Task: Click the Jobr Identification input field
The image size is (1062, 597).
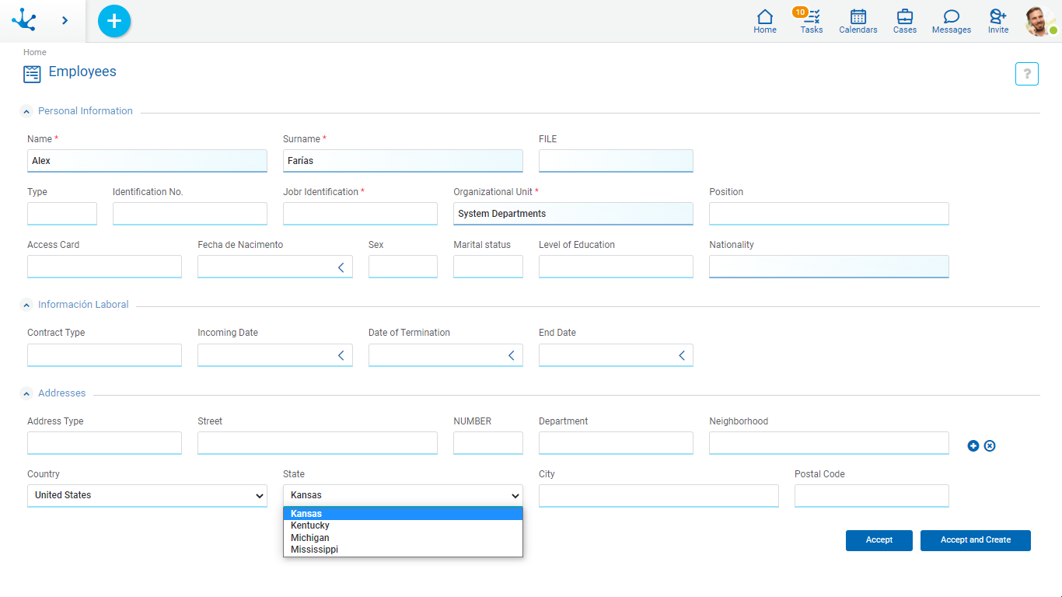Action: pos(360,214)
